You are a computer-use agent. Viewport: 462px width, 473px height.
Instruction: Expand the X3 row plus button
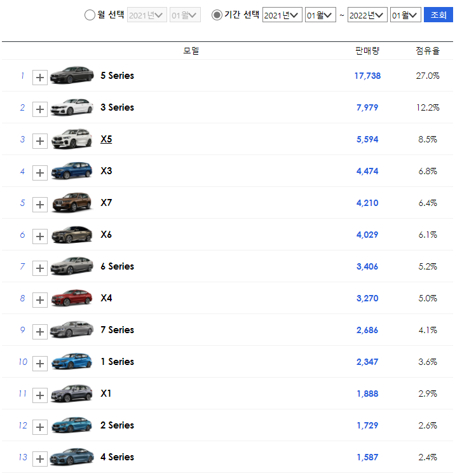coord(40,173)
